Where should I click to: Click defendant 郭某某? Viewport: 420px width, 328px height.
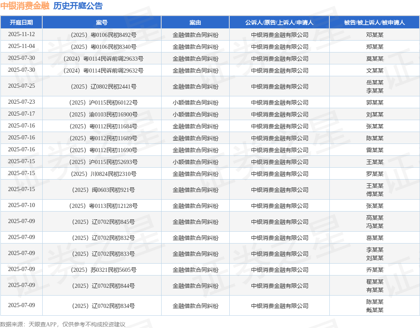[x=375, y=102]
